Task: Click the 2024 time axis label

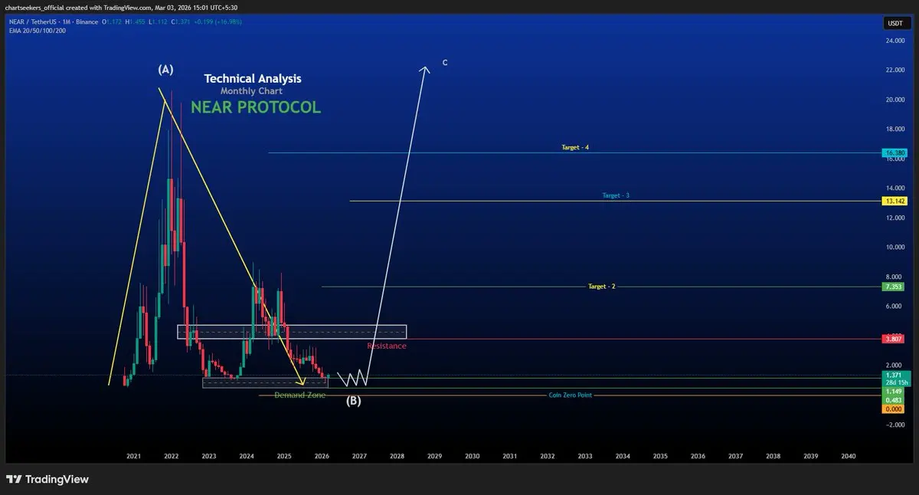Action: coord(247,456)
